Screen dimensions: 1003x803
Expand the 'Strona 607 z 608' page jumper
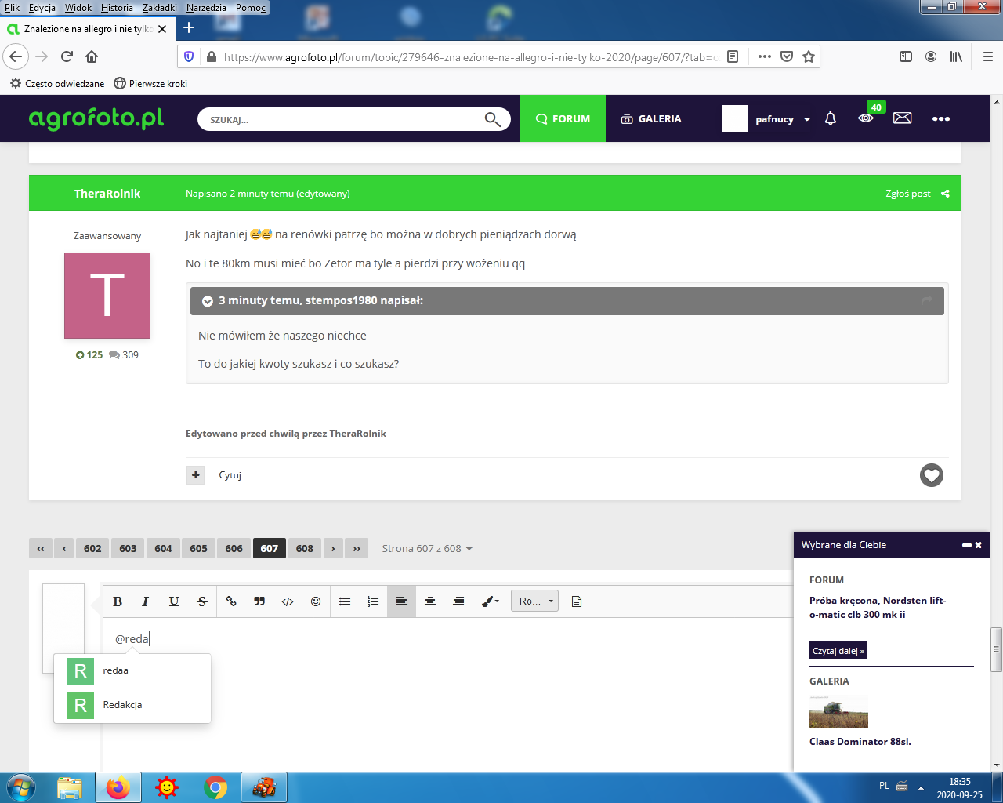point(427,549)
